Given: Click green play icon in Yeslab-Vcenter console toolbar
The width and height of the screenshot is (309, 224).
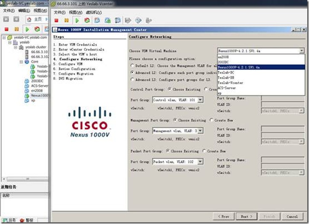Looking at the screenshot, I should pos(77,20).
